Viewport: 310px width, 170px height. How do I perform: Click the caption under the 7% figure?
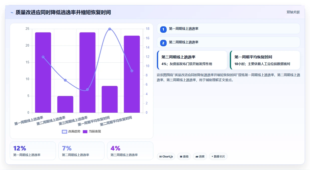(x=75, y=155)
